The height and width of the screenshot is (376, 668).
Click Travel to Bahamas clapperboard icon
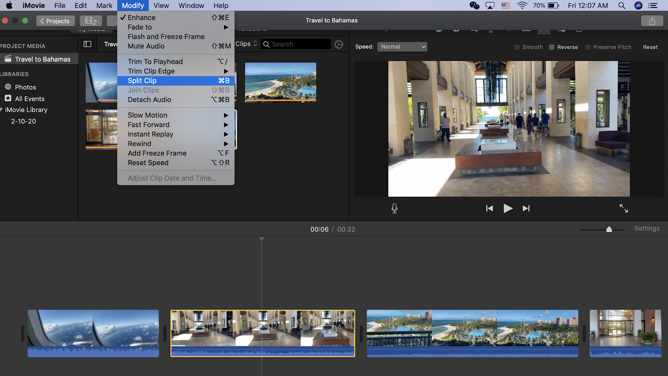(x=8, y=59)
